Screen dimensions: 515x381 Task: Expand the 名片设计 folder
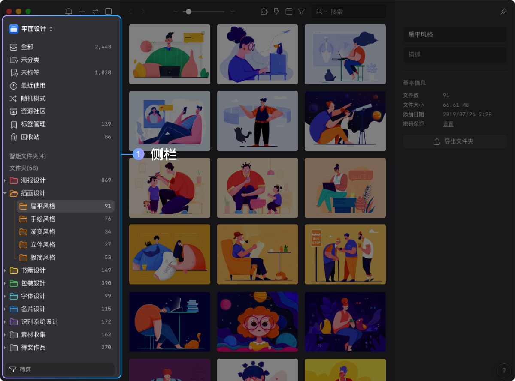pyautogui.click(x=5, y=309)
